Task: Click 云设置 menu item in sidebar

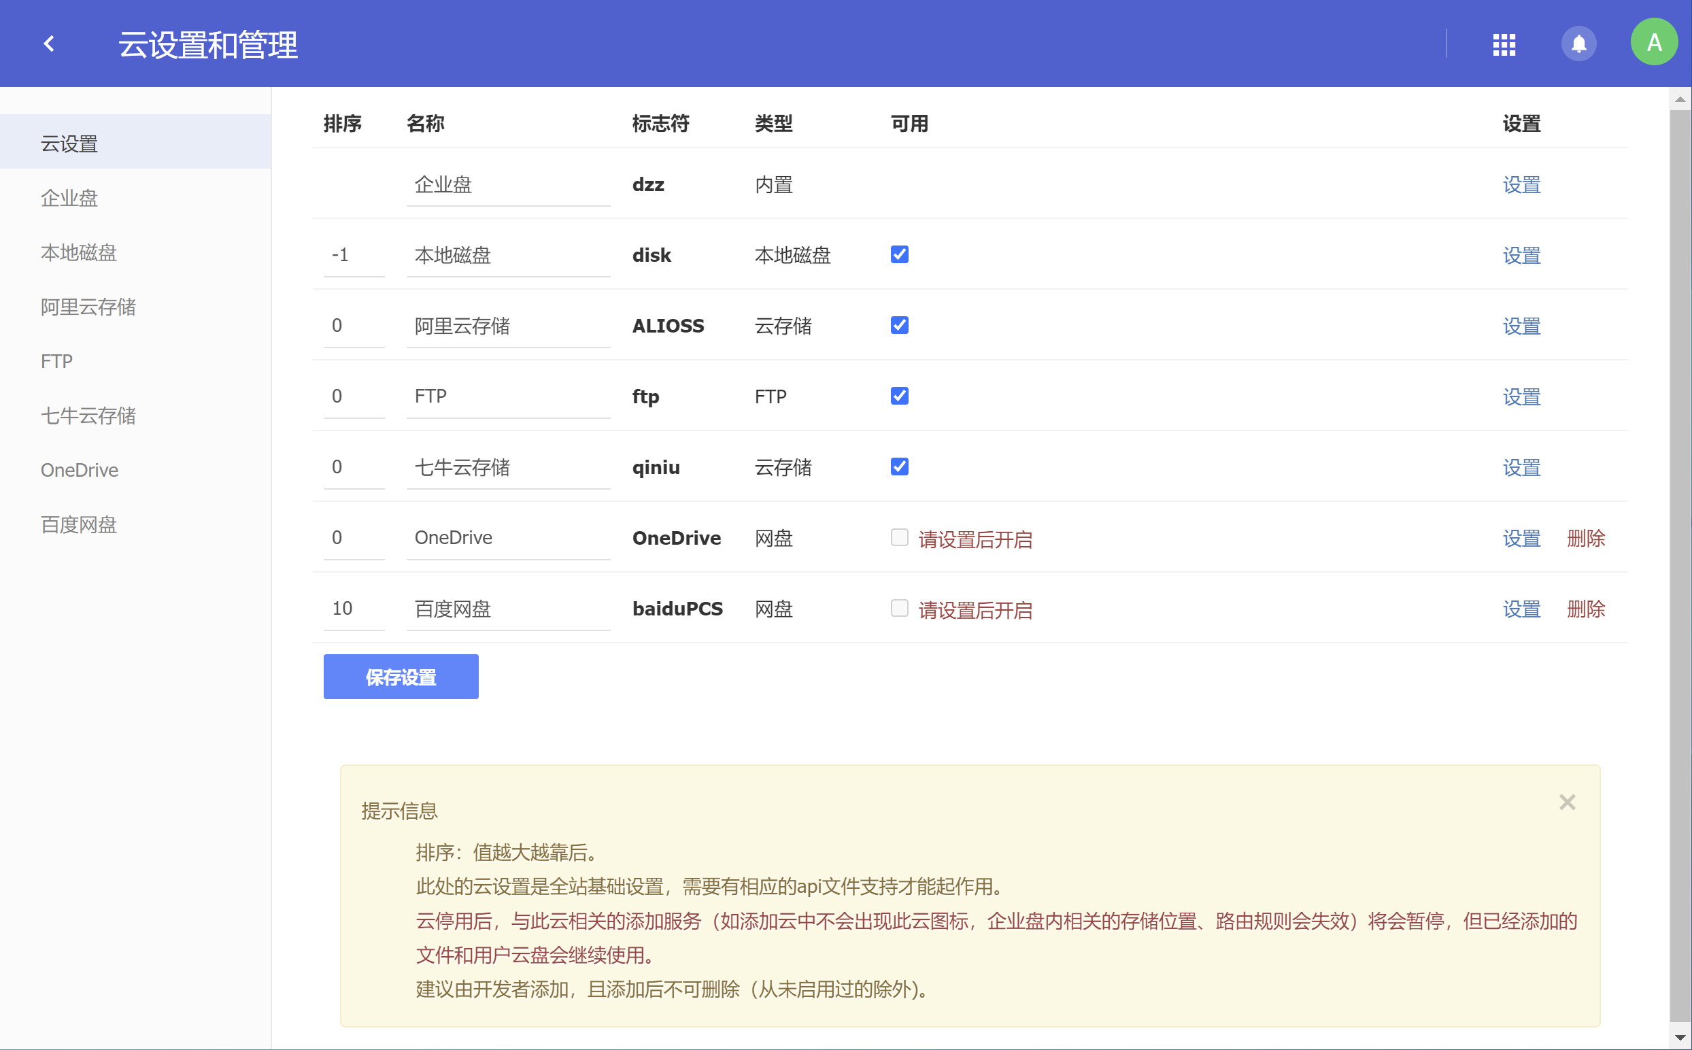Action: (x=69, y=143)
